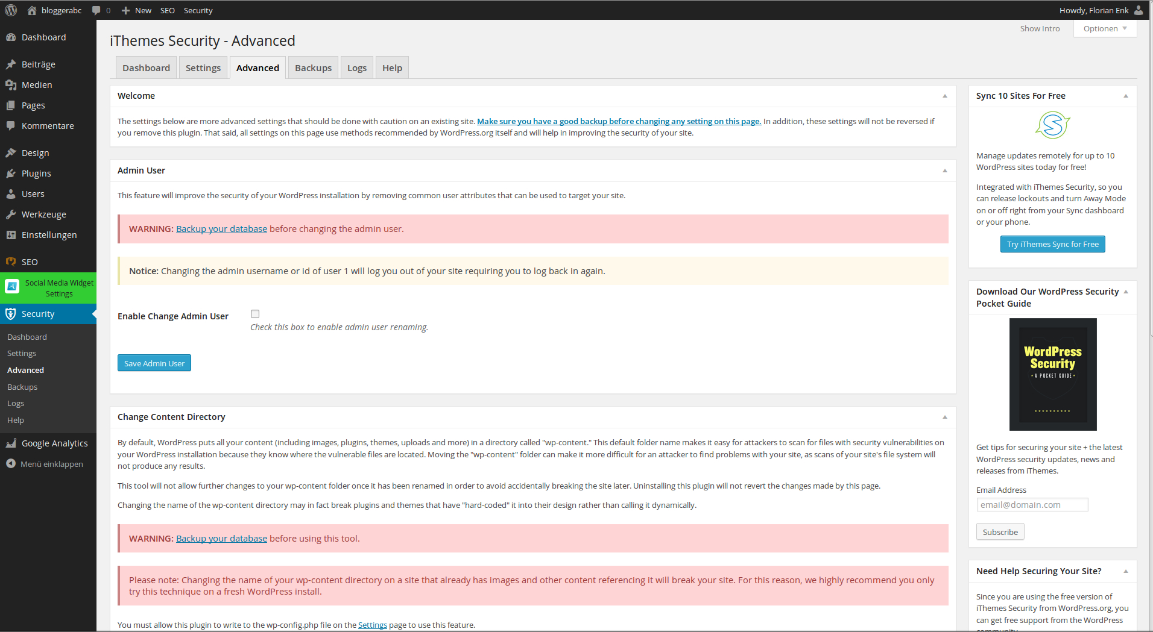Viewport: 1153px width, 632px height.
Task: Click the Google Analytics chart icon
Action: tap(11, 443)
